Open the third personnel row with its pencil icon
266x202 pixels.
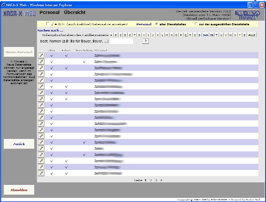(x=41, y=68)
